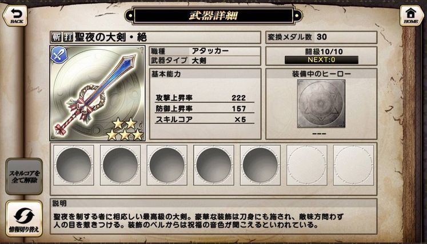427x244 pixels.
Task: Choose the third skill core slot
Action: tap(167, 165)
